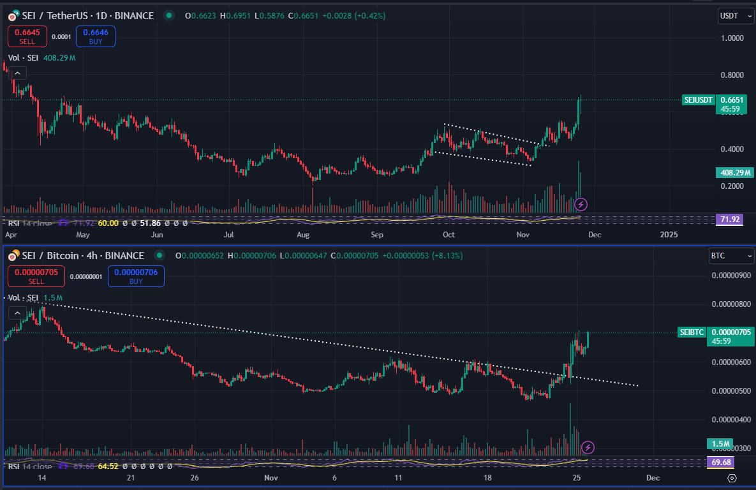Click the 0.00000600 price scale label
This screenshot has height=490, width=756.
point(731,362)
